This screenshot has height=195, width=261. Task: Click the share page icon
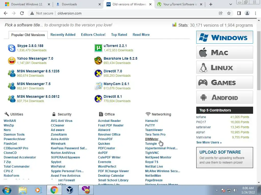tap(220, 13)
